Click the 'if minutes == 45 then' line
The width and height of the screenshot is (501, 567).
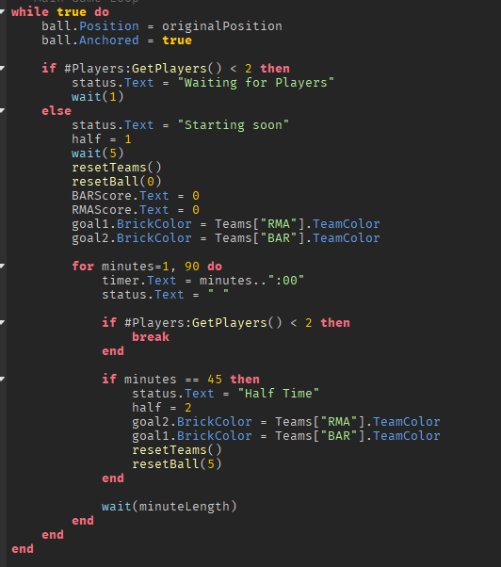(x=181, y=379)
